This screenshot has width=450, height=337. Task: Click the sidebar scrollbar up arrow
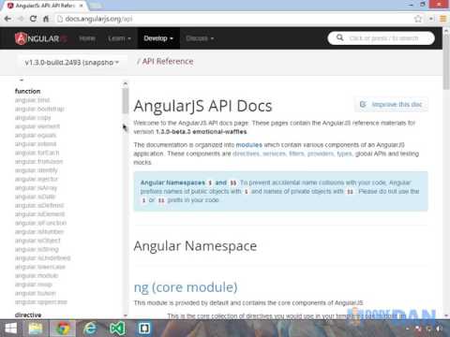[126, 83]
